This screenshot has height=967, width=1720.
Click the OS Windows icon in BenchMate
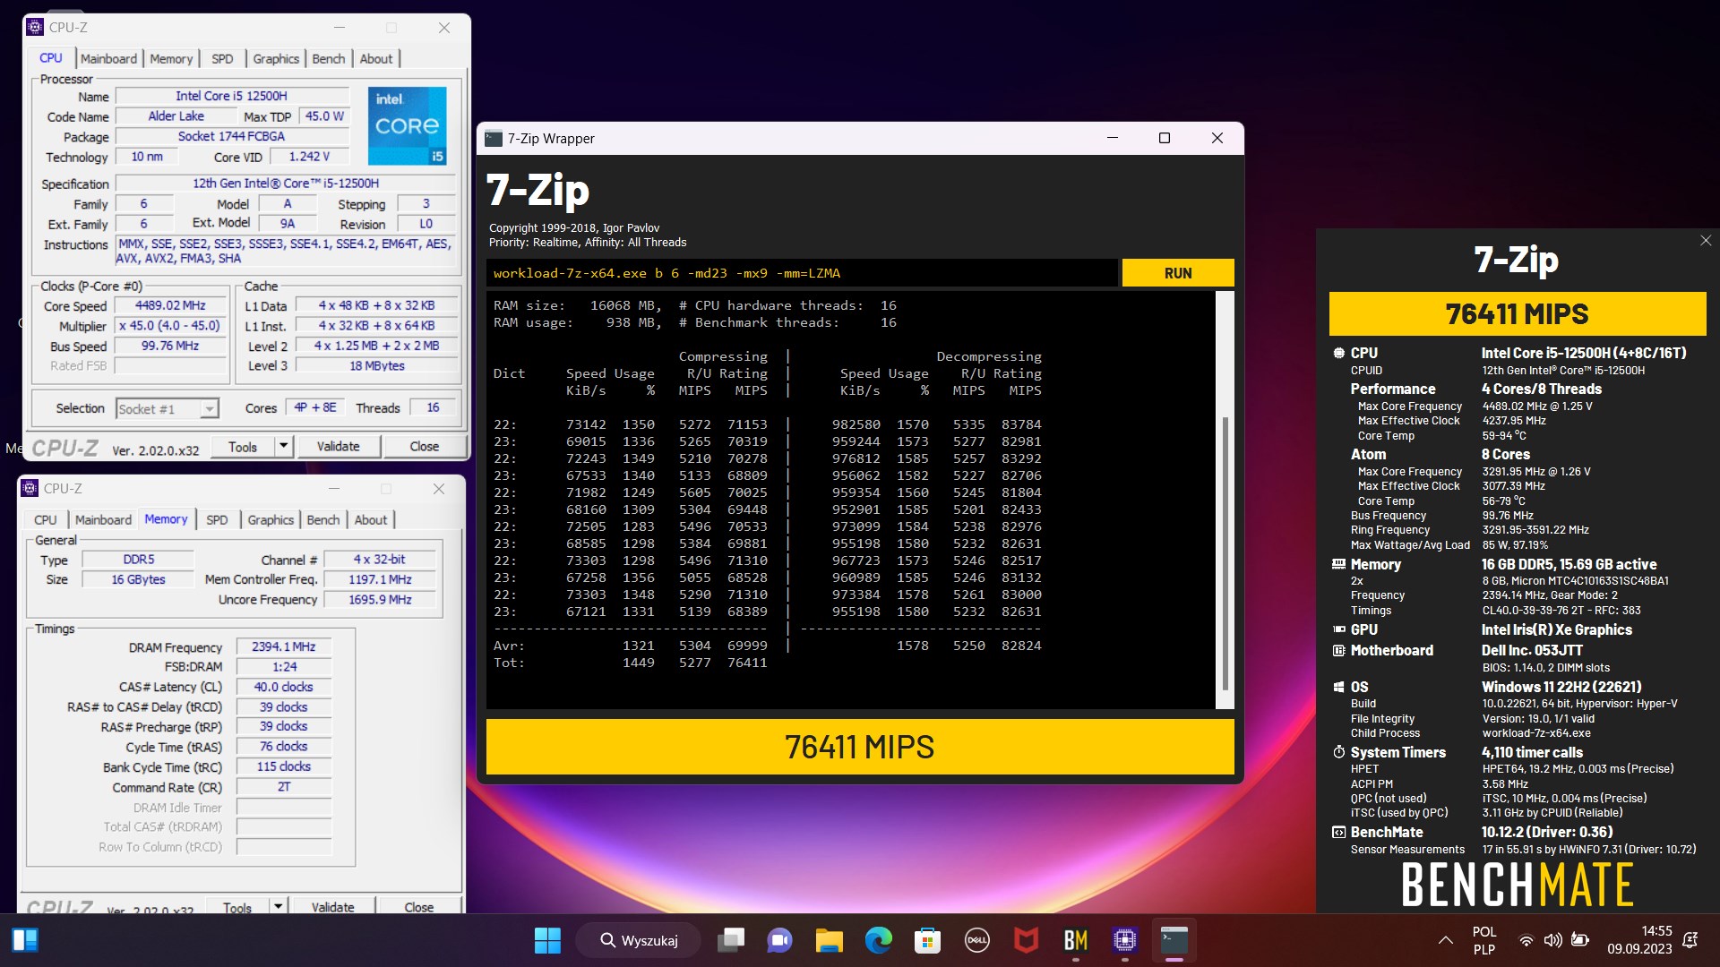pyautogui.click(x=1338, y=688)
